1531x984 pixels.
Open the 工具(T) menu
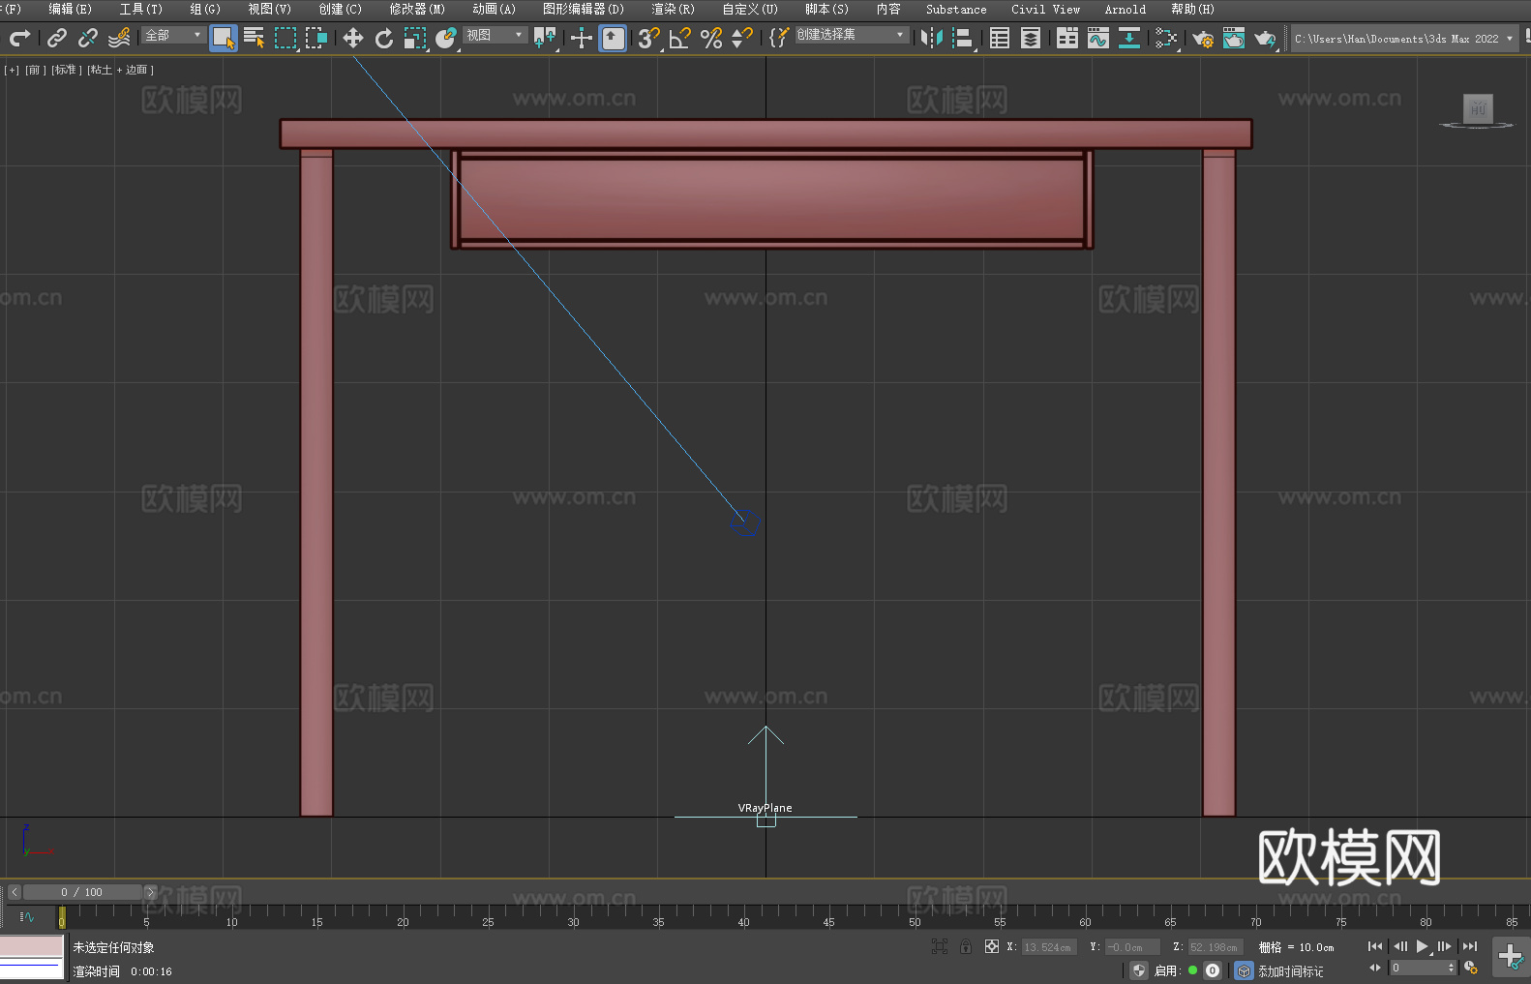[141, 9]
